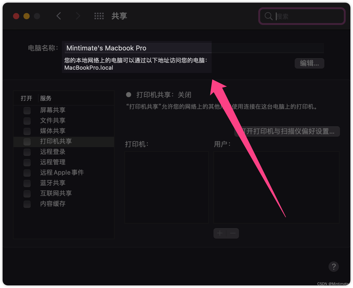
Task: Select the 内容缓存 service row
Action: pyautogui.click(x=64, y=204)
